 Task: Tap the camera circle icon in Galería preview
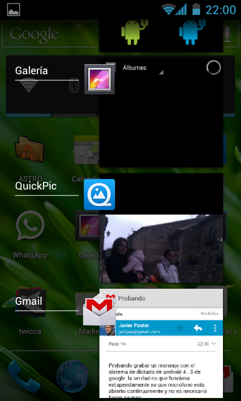213,68
